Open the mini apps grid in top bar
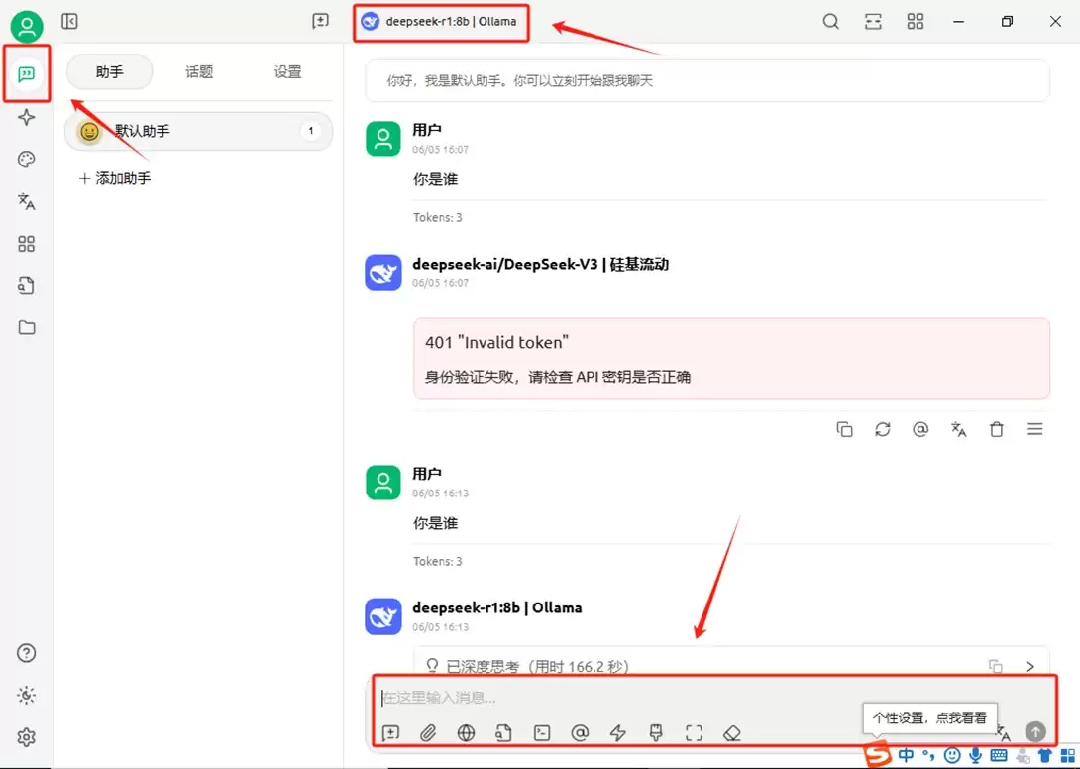This screenshot has width=1080, height=769. pyautogui.click(x=916, y=22)
